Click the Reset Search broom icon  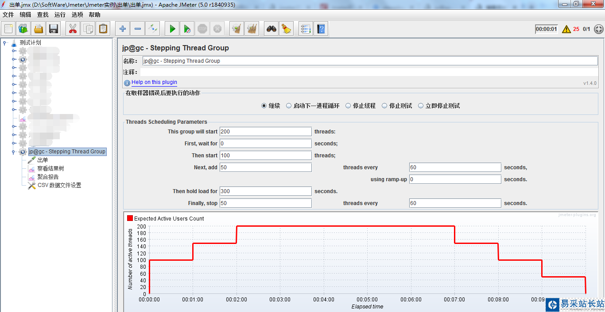[x=287, y=29]
